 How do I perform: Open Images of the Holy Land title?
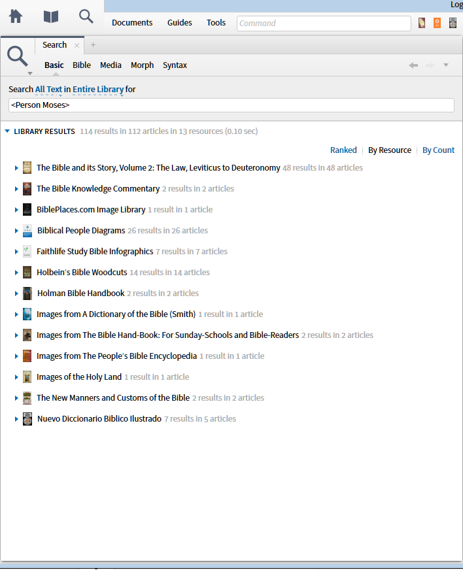click(79, 377)
